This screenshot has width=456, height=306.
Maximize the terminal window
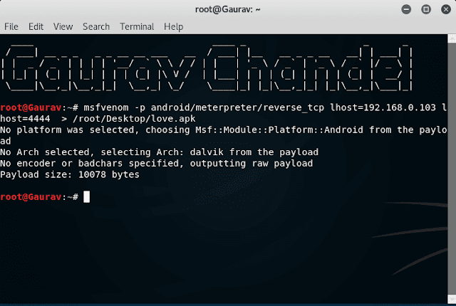click(x=426, y=9)
